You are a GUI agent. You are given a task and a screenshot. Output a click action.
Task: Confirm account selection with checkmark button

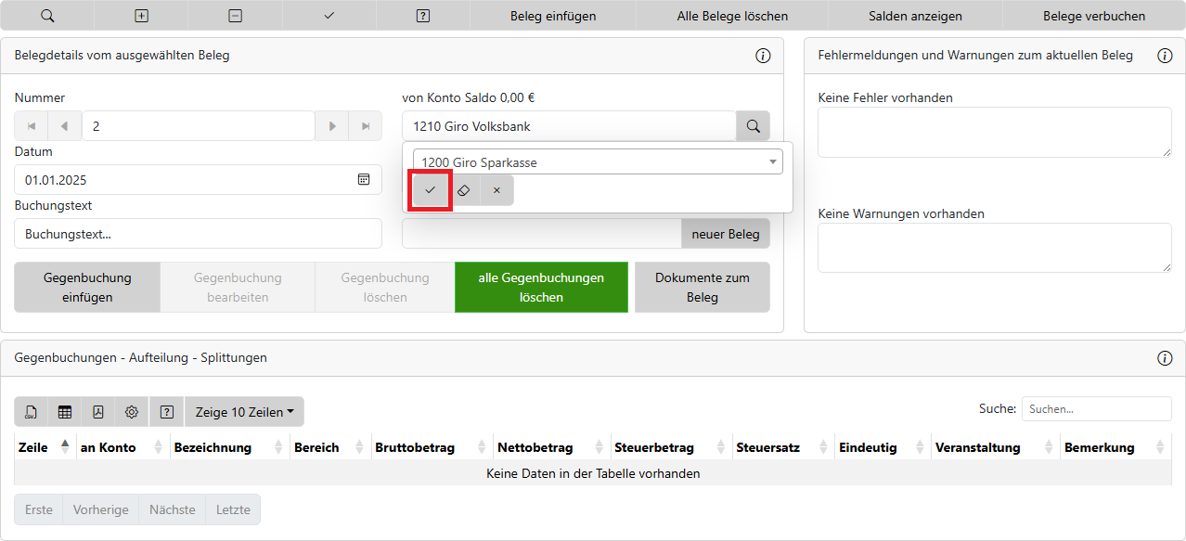pyautogui.click(x=430, y=190)
